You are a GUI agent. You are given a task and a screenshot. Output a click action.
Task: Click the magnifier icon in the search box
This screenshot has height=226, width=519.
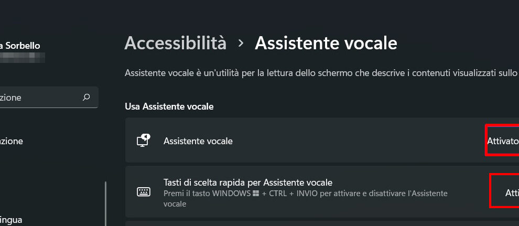(87, 97)
